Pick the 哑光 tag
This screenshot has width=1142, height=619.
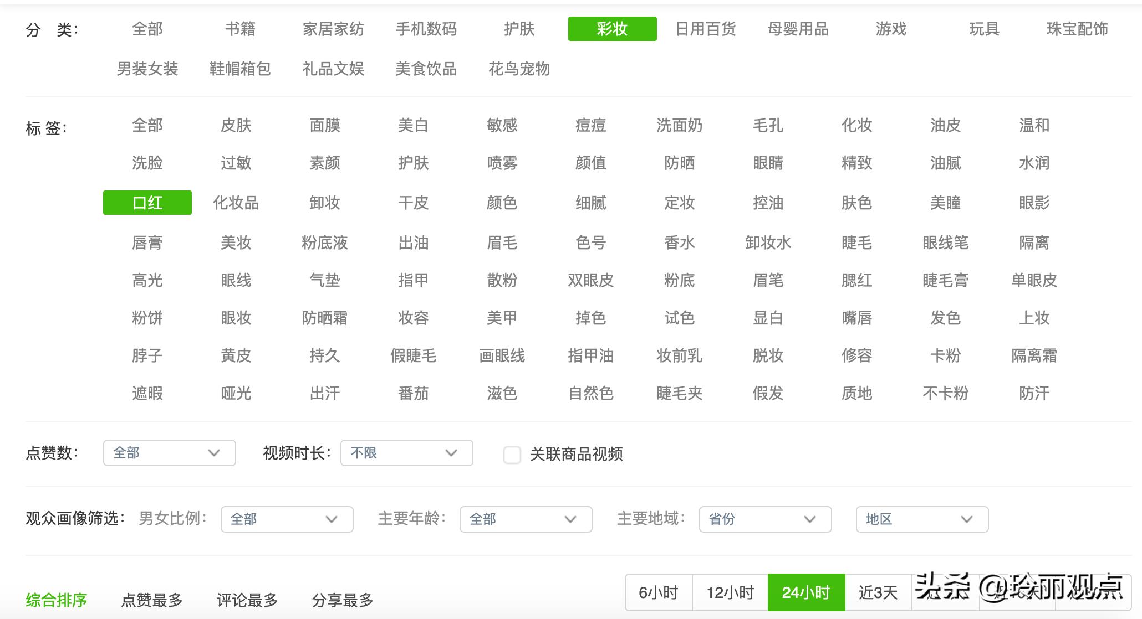click(x=236, y=393)
